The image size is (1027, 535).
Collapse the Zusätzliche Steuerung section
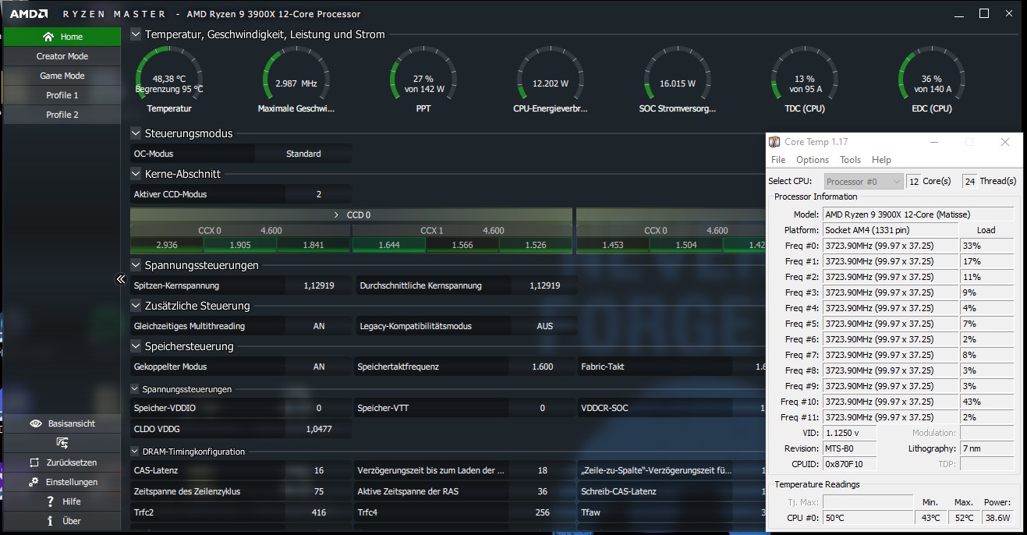(136, 306)
